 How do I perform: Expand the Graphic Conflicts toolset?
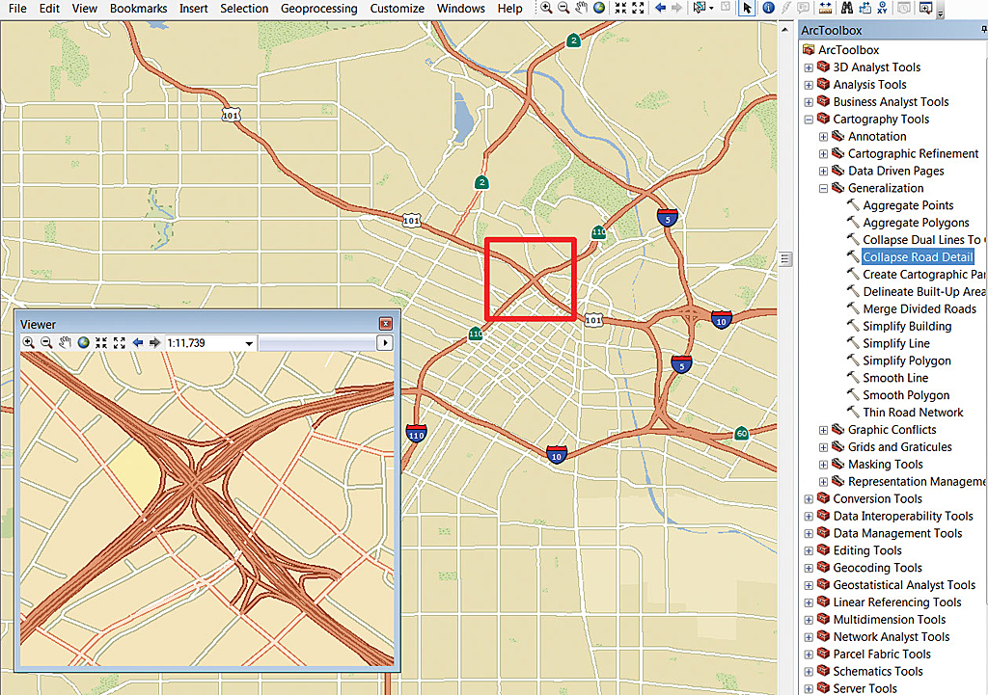[x=823, y=430]
